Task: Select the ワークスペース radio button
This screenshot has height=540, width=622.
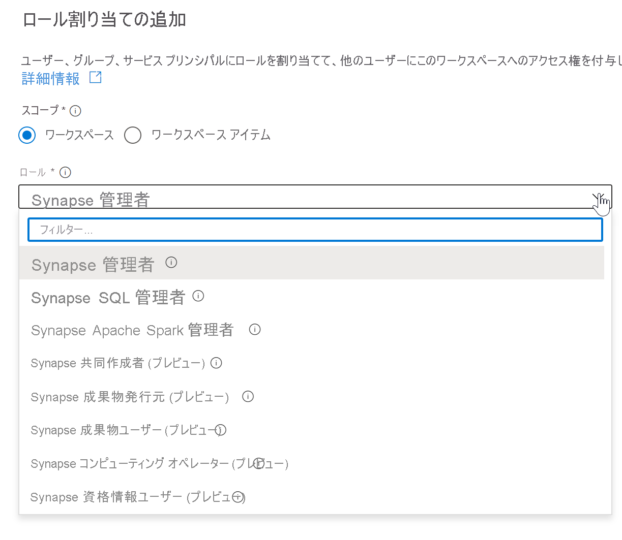Action: coord(27,135)
